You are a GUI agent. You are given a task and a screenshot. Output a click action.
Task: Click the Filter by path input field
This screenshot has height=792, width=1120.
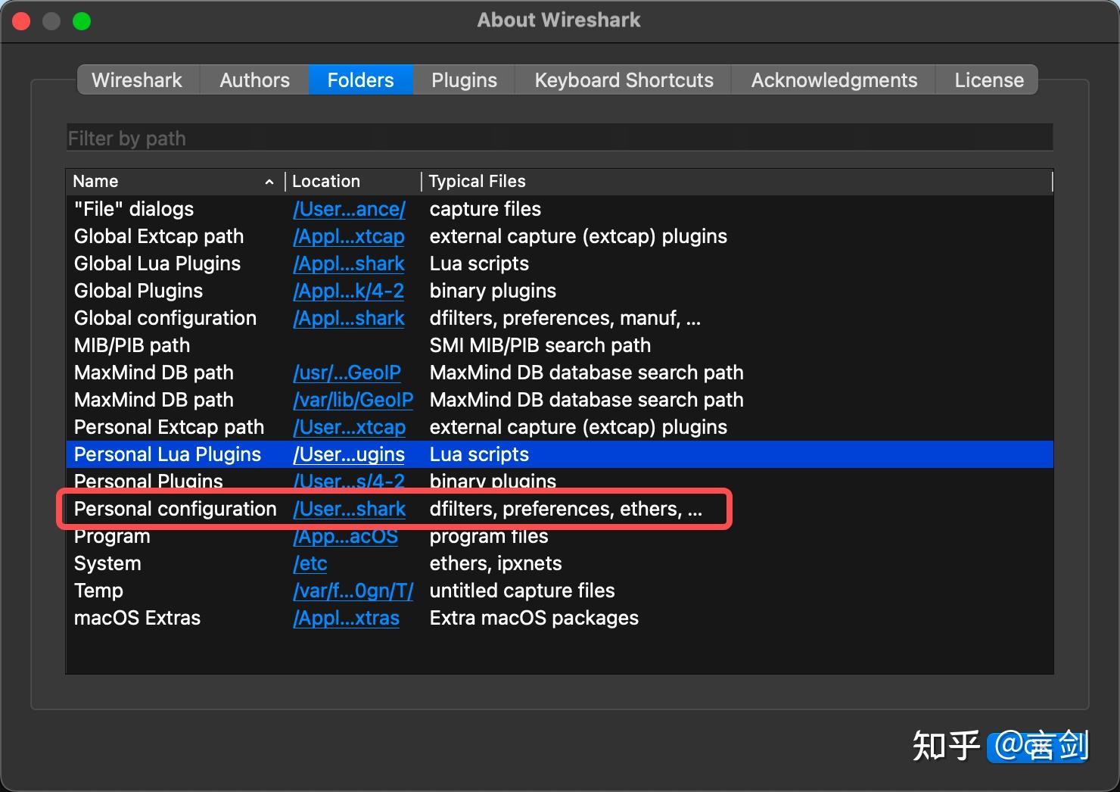(558, 137)
